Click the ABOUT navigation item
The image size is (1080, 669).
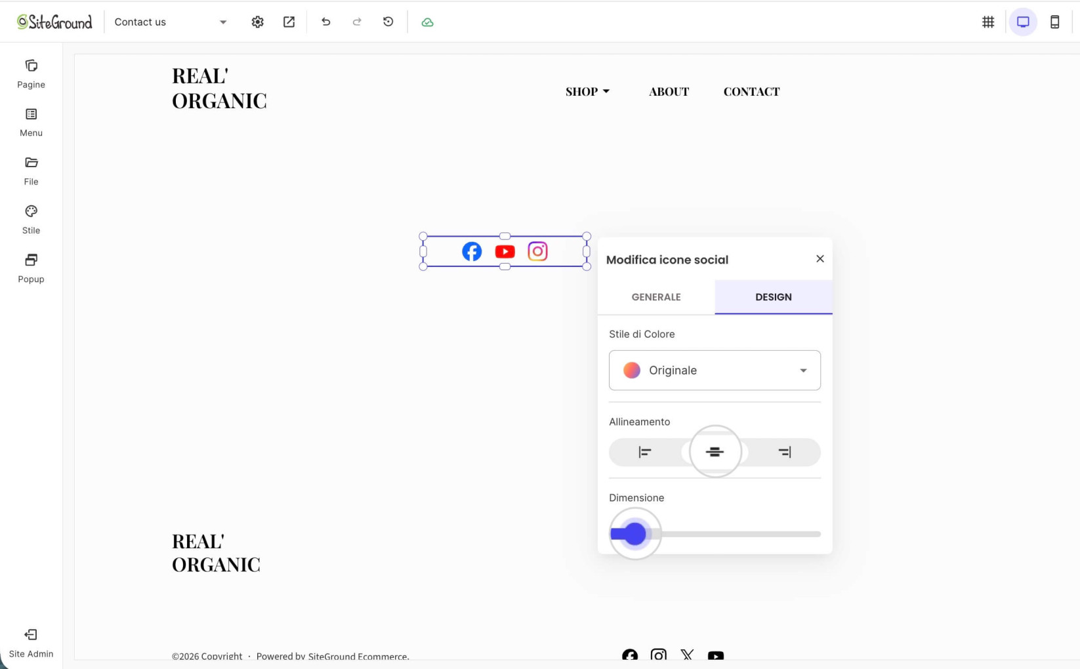pos(669,92)
